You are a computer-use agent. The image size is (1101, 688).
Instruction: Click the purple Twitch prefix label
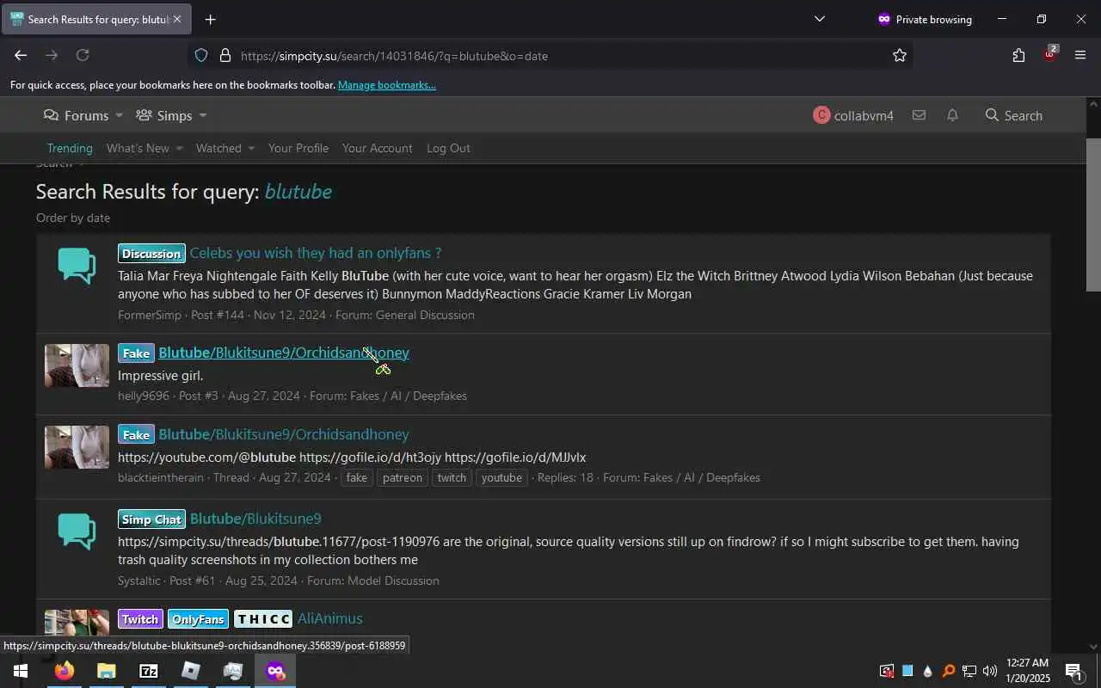point(140,619)
